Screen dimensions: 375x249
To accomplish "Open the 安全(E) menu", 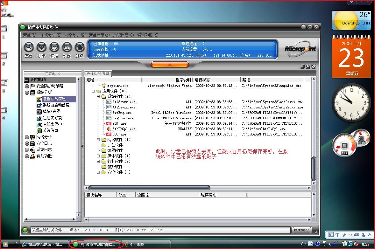I will pos(29,35).
